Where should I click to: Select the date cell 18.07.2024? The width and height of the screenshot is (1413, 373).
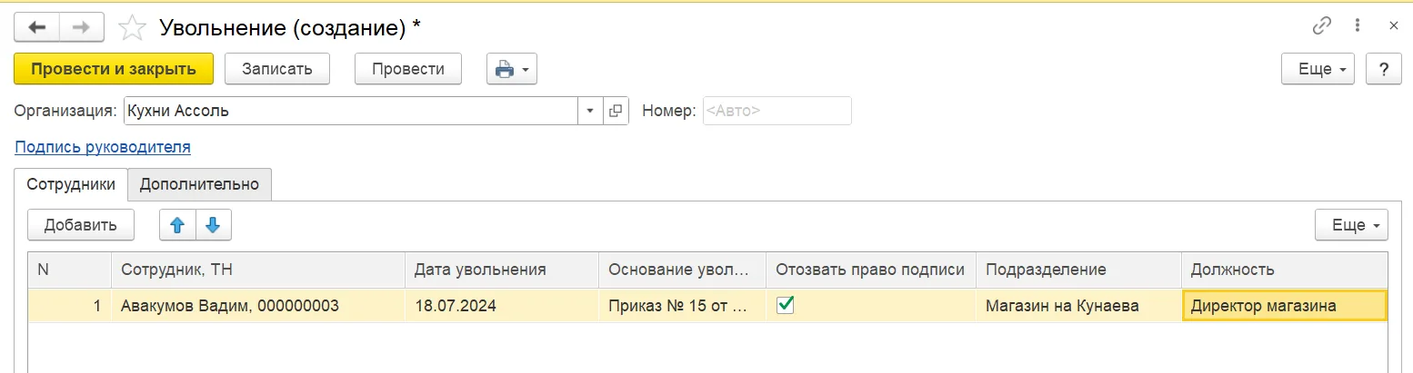502,306
